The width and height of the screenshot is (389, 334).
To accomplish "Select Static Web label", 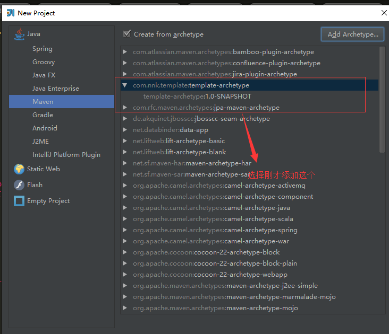I will pyautogui.click(x=44, y=169).
